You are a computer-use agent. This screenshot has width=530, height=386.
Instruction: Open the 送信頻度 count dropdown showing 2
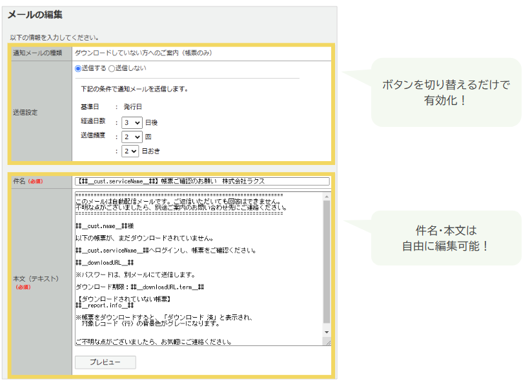tap(132, 135)
